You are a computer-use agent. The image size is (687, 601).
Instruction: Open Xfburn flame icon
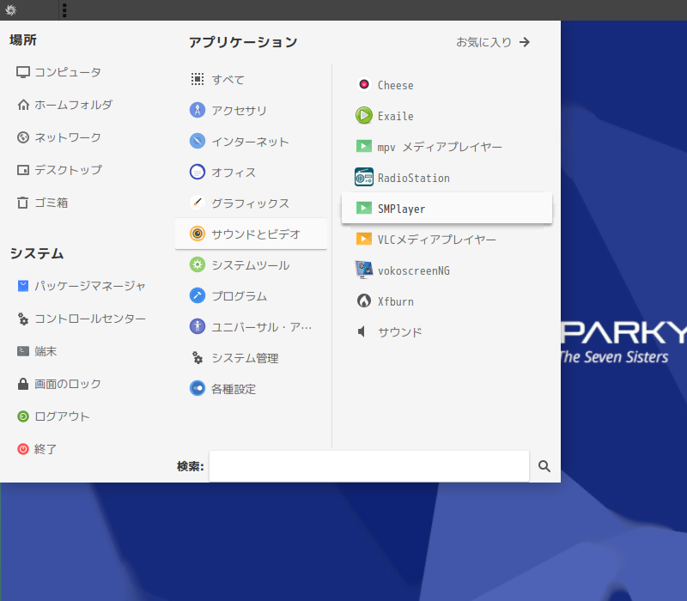click(x=363, y=301)
